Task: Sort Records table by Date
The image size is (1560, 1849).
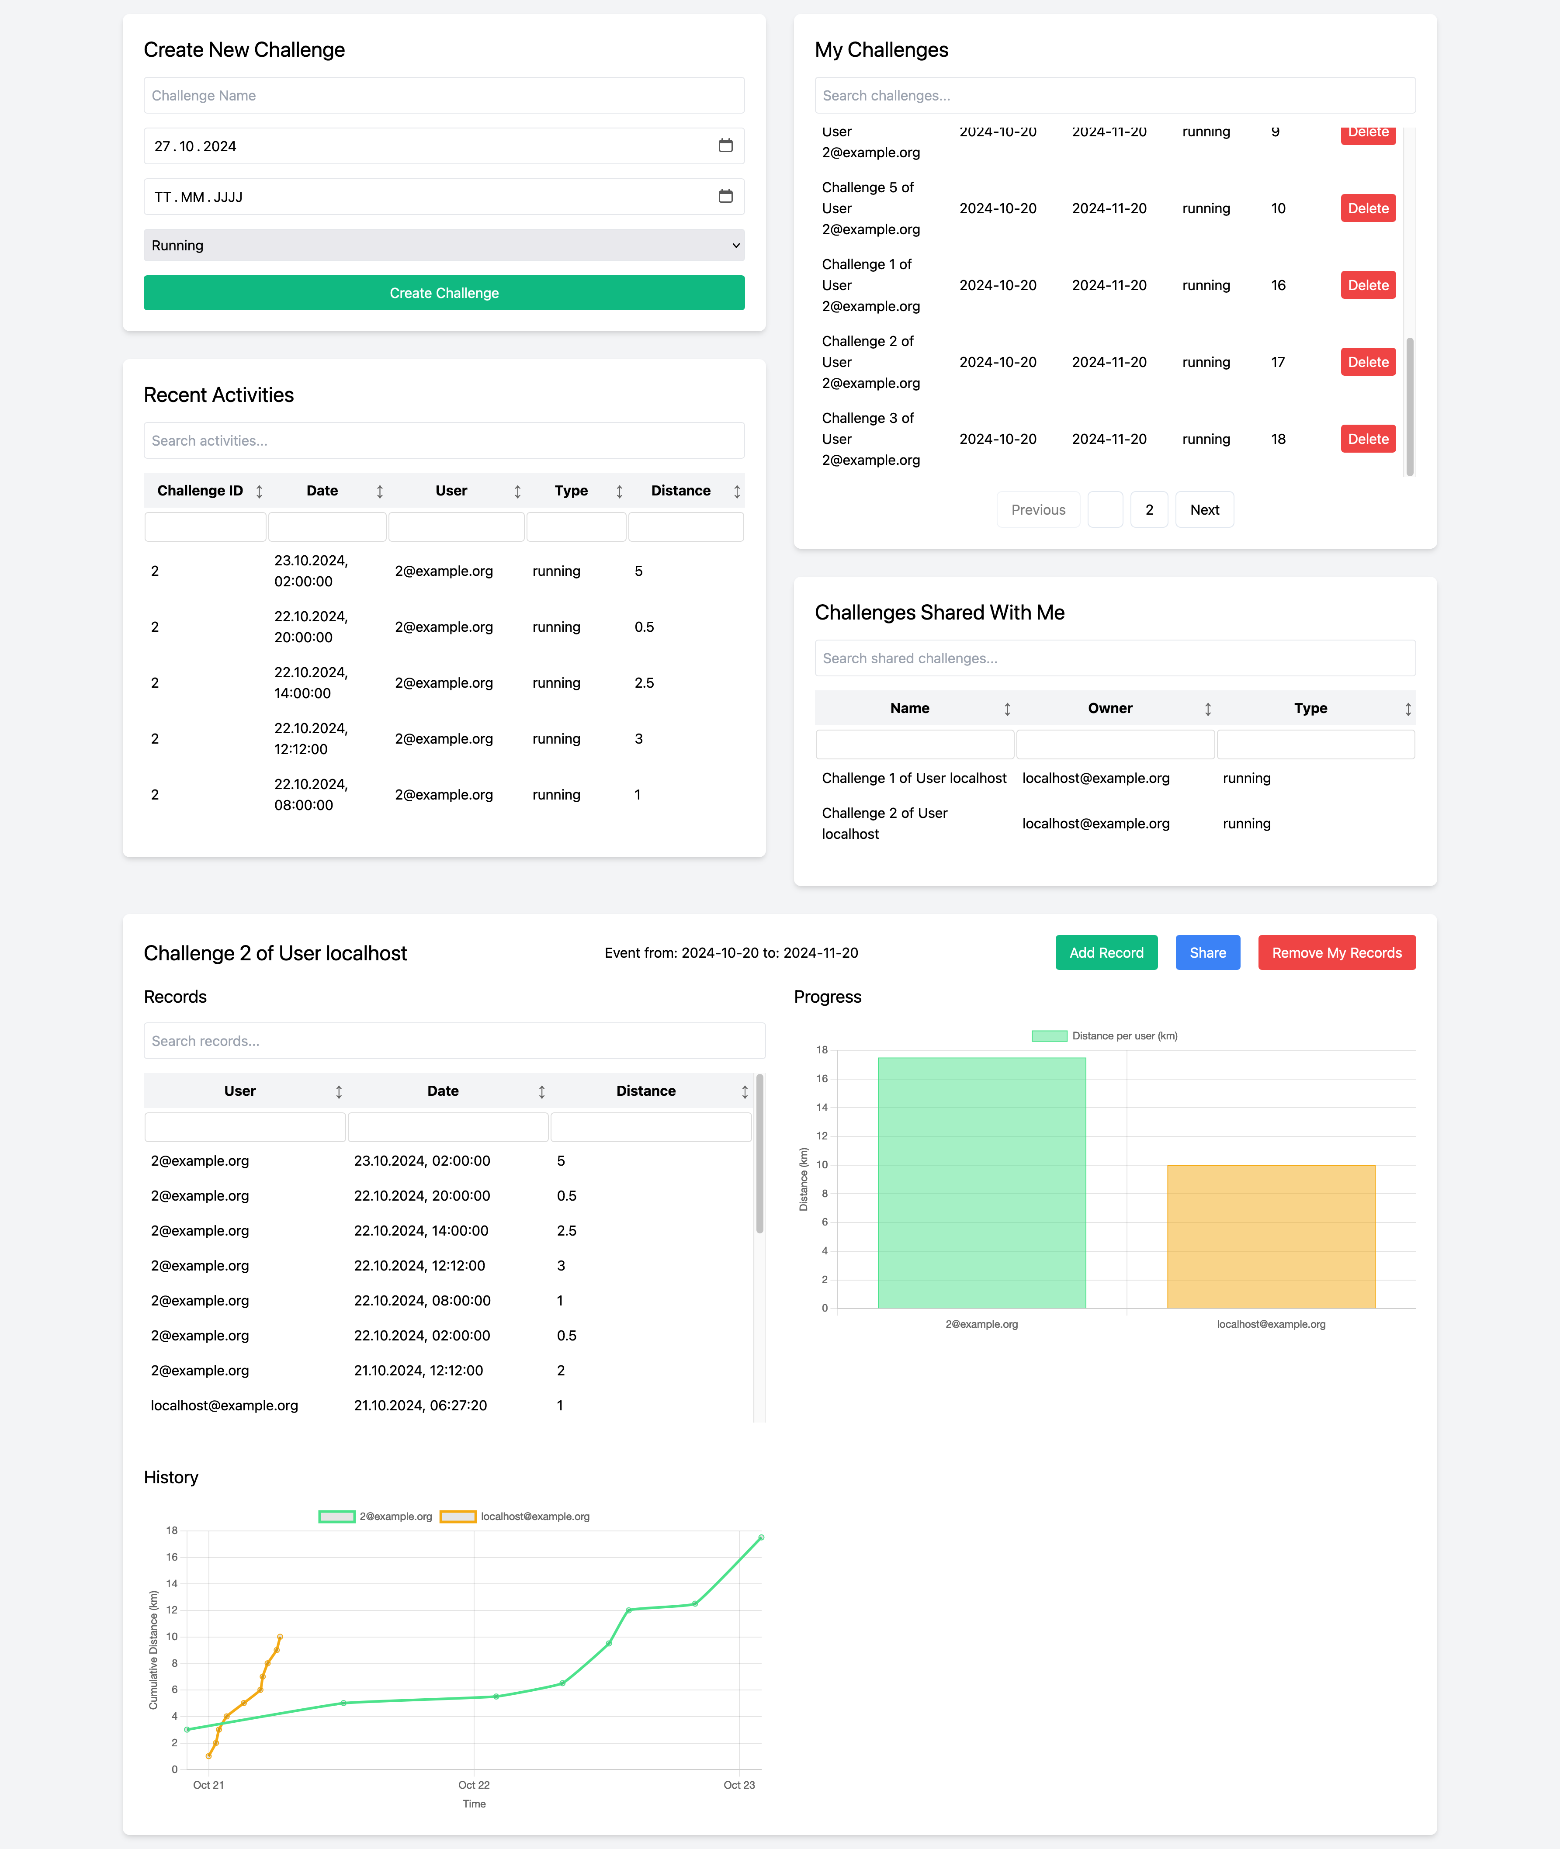Action: tap(542, 1092)
